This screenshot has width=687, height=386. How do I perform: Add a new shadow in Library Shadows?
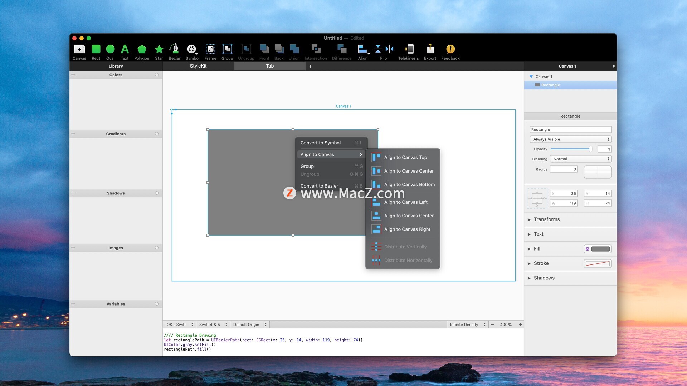click(73, 193)
